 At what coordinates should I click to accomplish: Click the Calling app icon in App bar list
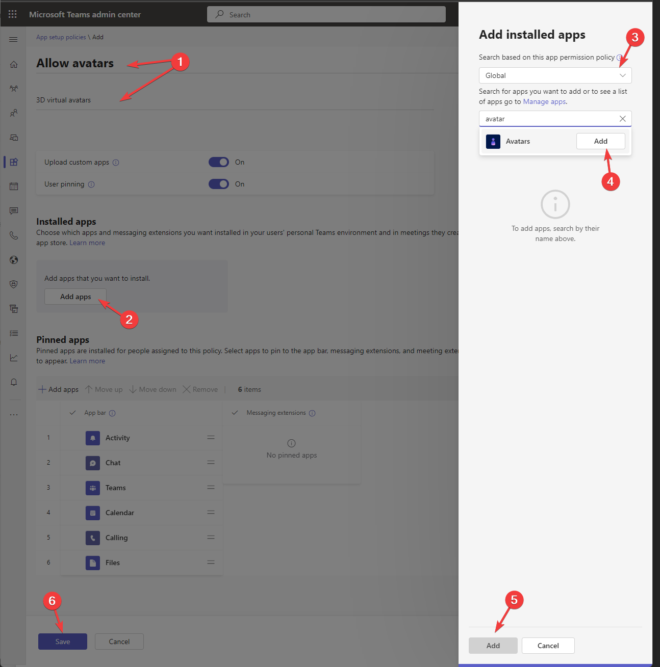tap(93, 538)
